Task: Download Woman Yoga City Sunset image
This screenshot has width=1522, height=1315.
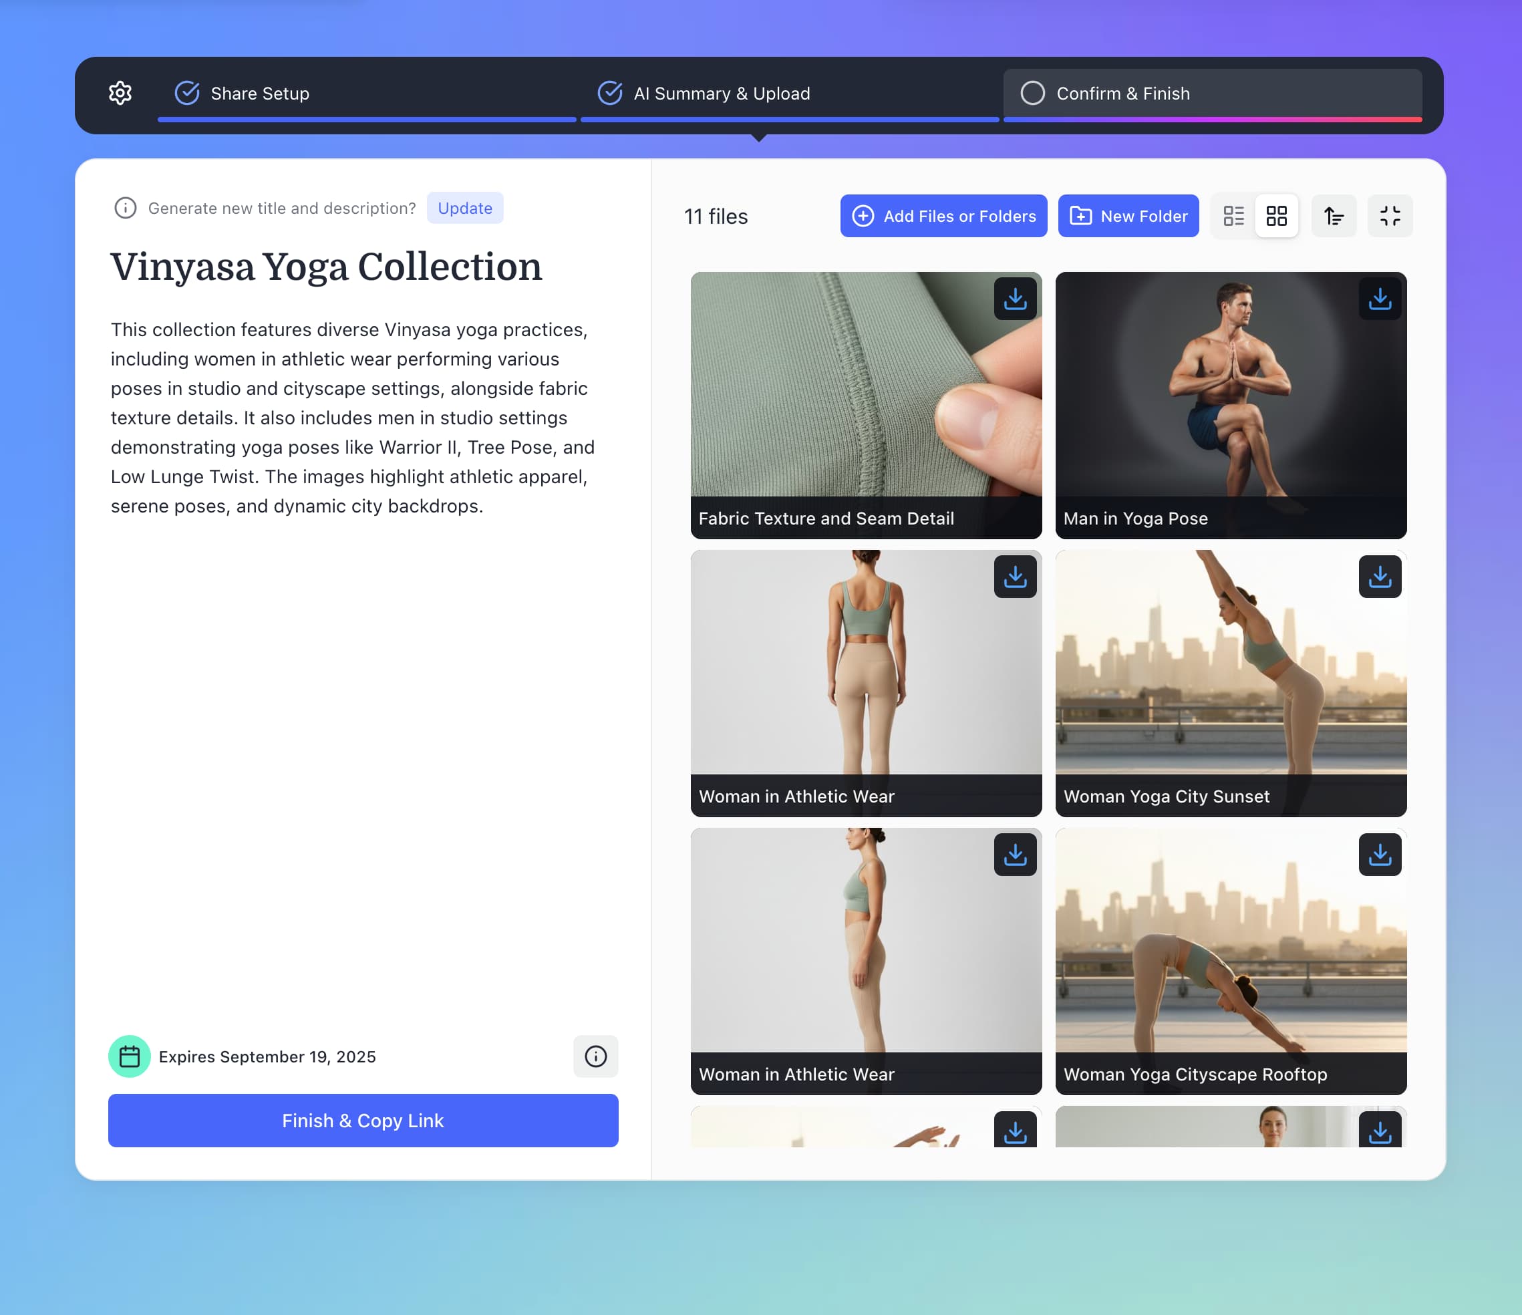Action: pyautogui.click(x=1380, y=577)
